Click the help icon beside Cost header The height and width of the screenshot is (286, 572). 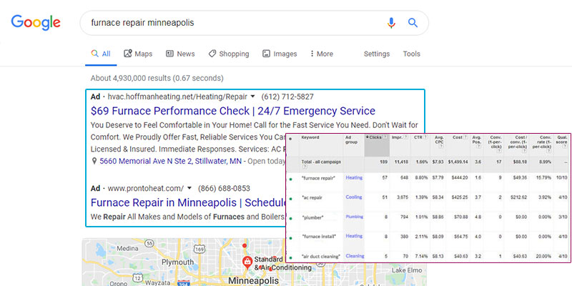coord(465,137)
